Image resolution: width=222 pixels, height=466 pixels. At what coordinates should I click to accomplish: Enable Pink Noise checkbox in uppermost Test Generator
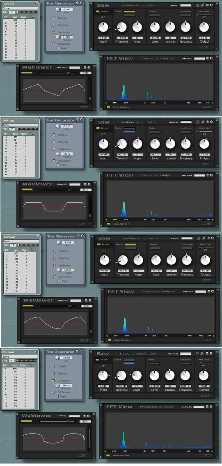54,18
